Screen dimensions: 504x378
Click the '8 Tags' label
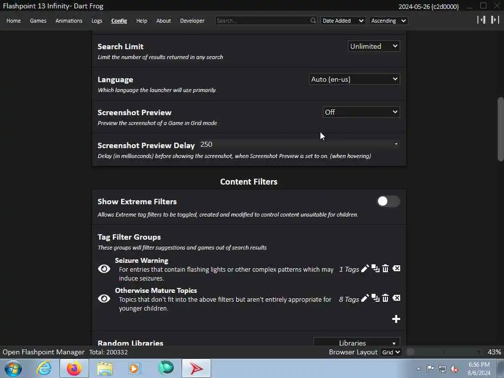click(x=349, y=299)
